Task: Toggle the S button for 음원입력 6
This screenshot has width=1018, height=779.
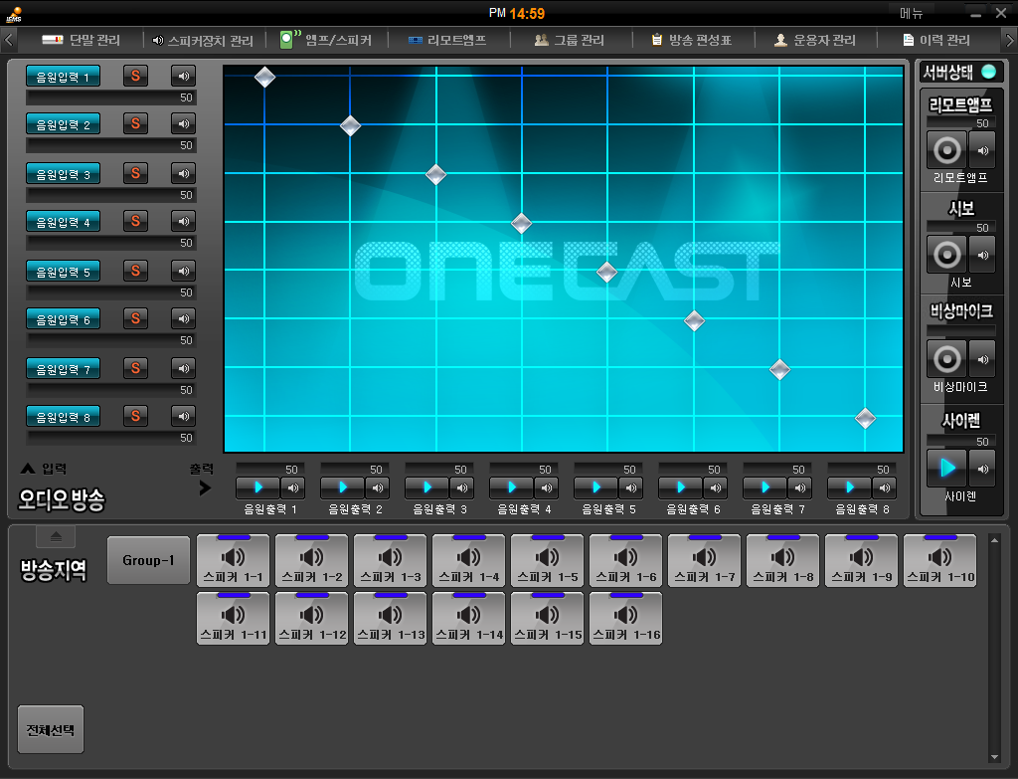Action: [135, 318]
